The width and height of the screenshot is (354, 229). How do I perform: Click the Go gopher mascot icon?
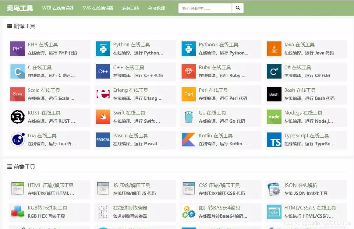188,117
